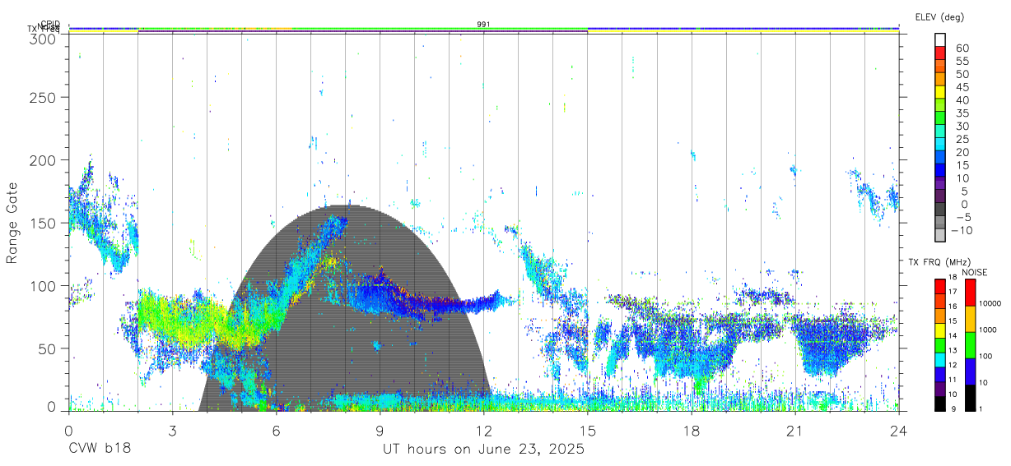This screenshot has width=1011, height=466.
Task: Click the 200 tick on Range Gate axis
Action: 43,159
